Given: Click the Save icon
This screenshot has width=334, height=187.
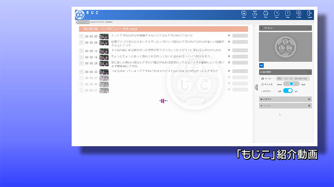Looking at the screenshot, I should (x=277, y=14).
